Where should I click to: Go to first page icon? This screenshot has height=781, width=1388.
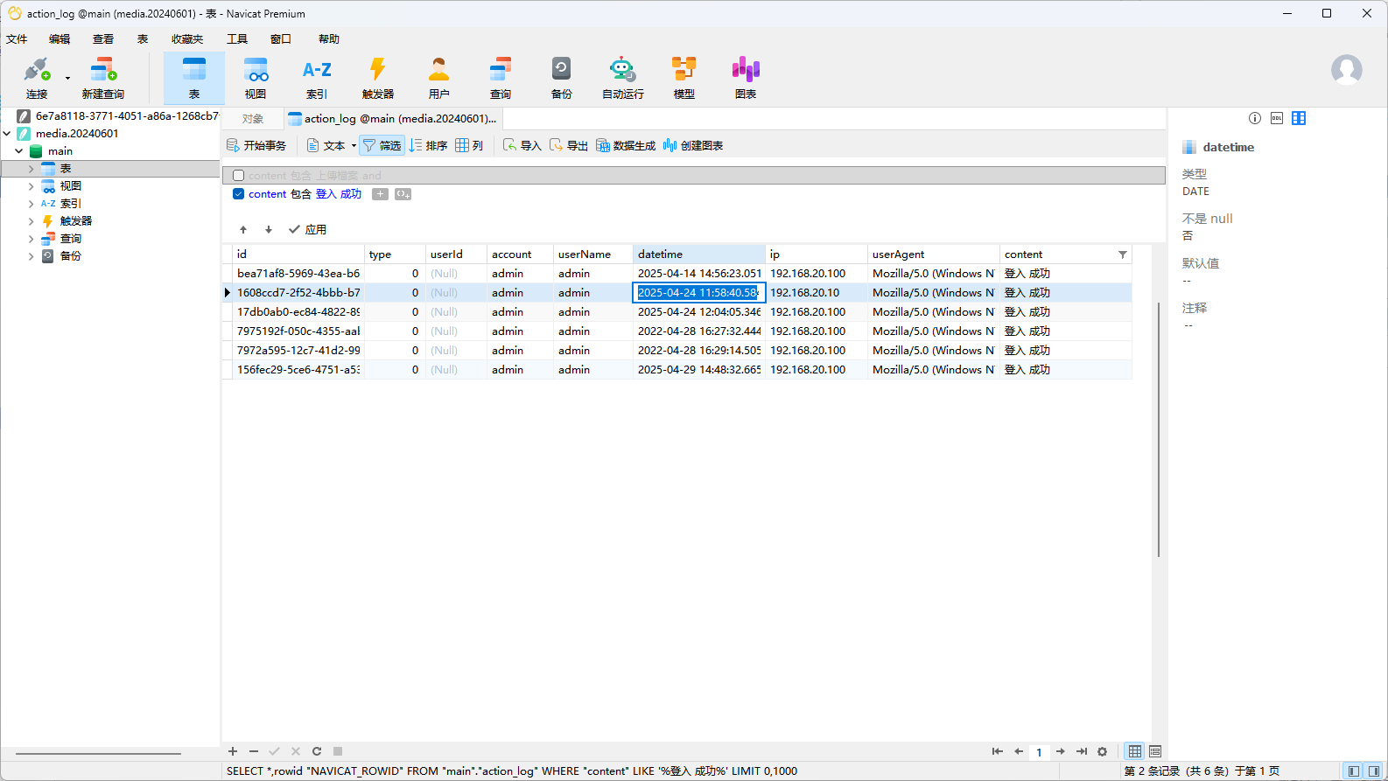(997, 751)
